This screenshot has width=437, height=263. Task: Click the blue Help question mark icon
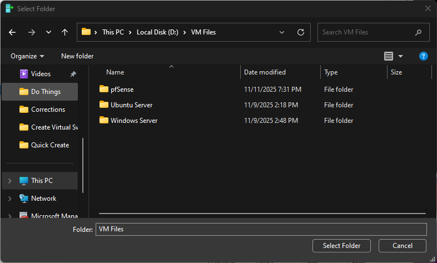[x=423, y=56]
